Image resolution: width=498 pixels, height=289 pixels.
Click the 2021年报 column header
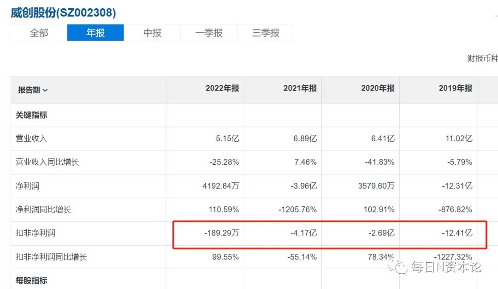coord(300,88)
